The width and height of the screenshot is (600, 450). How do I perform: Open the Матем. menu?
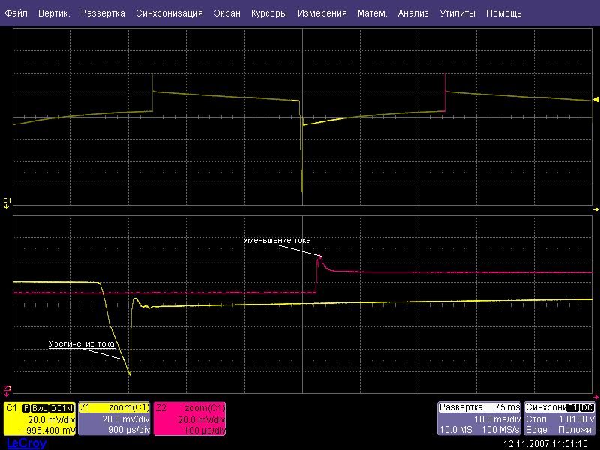point(373,13)
